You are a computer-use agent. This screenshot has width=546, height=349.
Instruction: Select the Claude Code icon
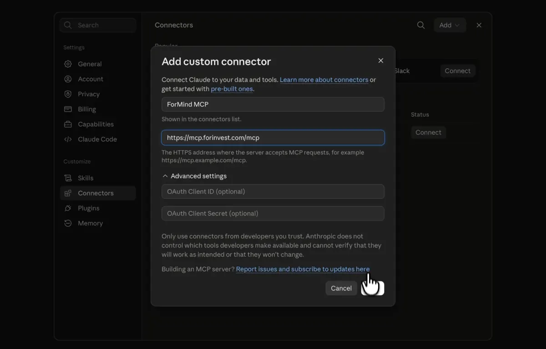pos(68,139)
